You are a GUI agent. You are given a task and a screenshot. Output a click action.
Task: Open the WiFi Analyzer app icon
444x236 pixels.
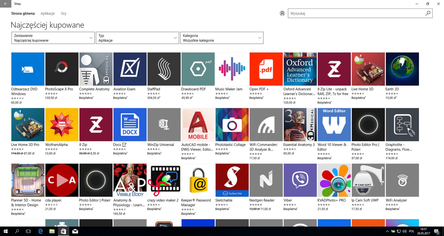[x=402, y=180]
